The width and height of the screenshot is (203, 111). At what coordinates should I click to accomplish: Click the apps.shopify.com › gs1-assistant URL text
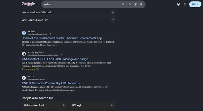pos(43,55)
